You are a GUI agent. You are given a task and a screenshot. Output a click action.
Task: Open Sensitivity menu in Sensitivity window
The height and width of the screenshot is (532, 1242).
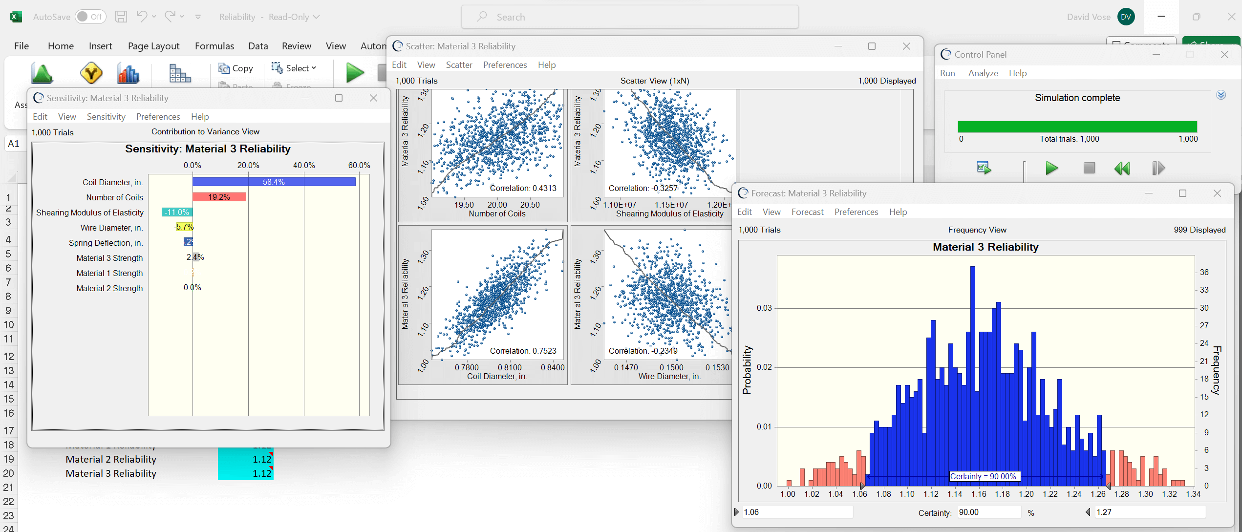pos(106,117)
